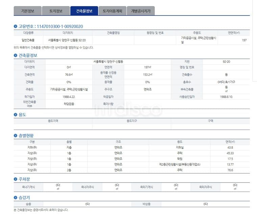Select the 제2종근린생활시설 floor row
Screen dimensions: 257x217
click(x=132, y=164)
